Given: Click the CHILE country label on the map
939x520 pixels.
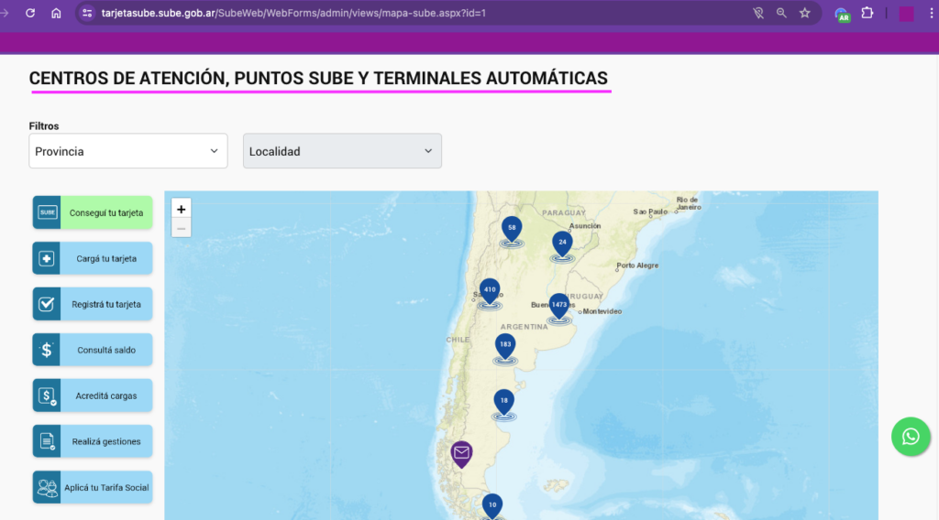Looking at the screenshot, I should tap(458, 340).
